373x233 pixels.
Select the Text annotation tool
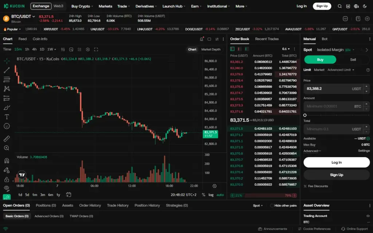[7, 117]
